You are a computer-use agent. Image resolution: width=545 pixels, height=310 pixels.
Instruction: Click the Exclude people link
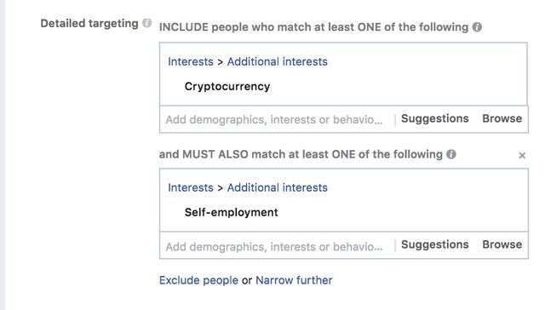pyautogui.click(x=198, y=280)
